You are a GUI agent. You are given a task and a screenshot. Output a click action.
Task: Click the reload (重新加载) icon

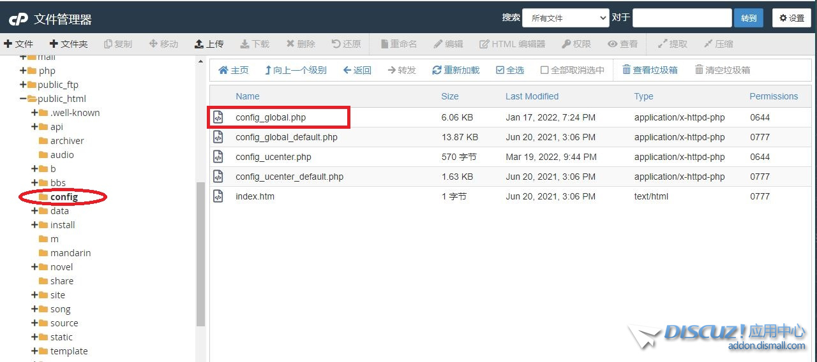click(437, 70)
